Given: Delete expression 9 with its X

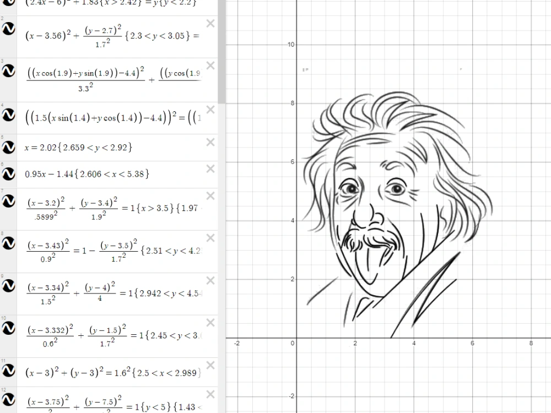Looking at the screenshot, I should click(210, 281).
